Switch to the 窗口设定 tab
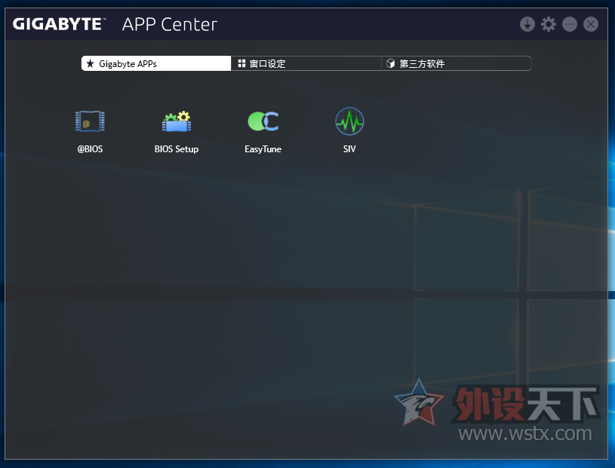Screen dimensions: 615x468 pos(306,63)
